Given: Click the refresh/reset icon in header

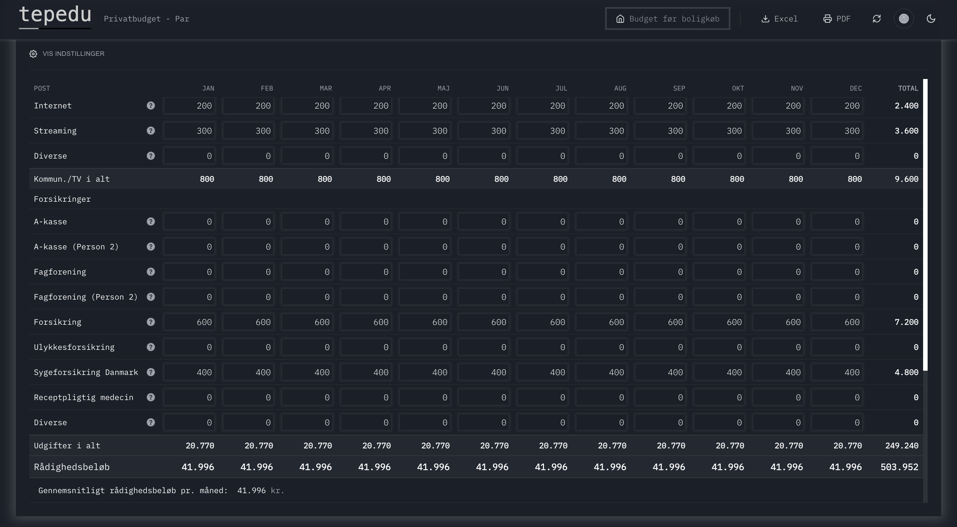Looking at the screenshot, I should pyautogui.click(x=877, y=19).
